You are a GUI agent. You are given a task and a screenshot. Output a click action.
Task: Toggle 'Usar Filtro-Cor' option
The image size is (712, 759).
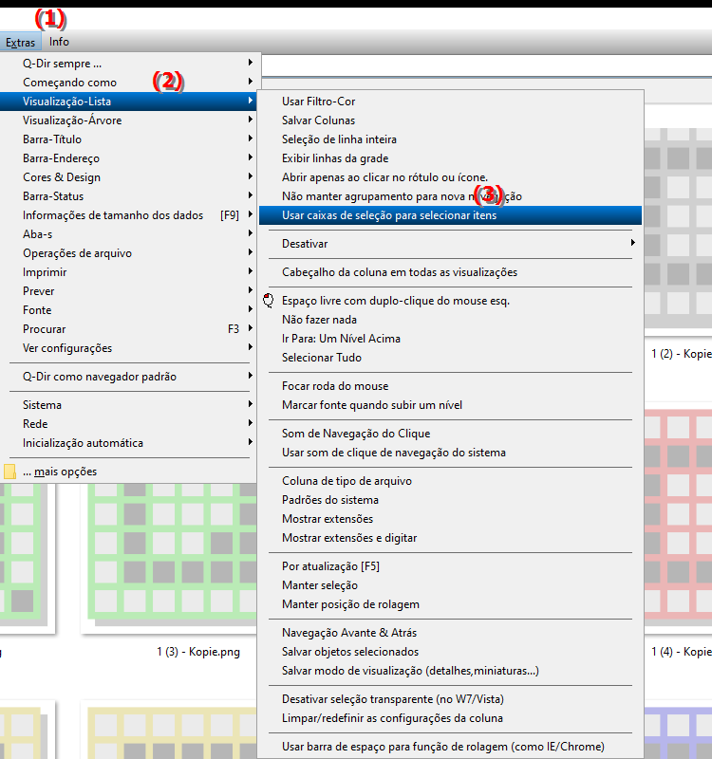[x=450, y=102]
